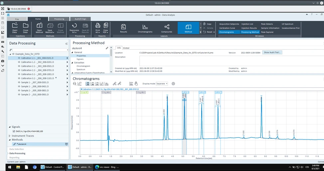Screen dimensions: 324x171
Task: Click the Show Audit Trail button
Action: pos(272,53)
